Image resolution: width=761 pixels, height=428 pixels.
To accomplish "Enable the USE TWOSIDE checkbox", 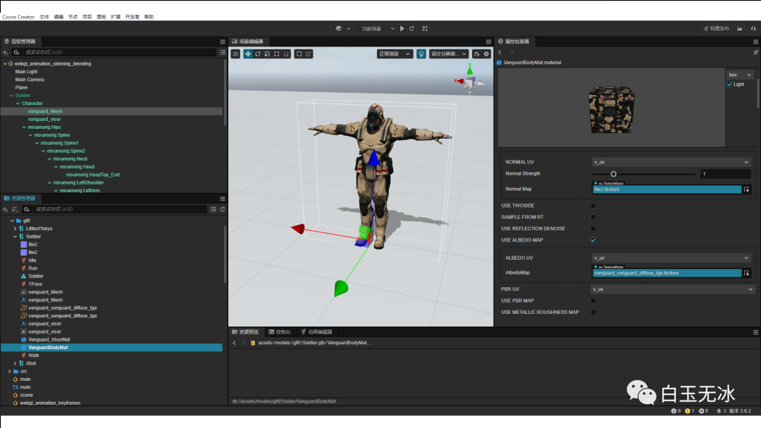I will pos(593,206).
